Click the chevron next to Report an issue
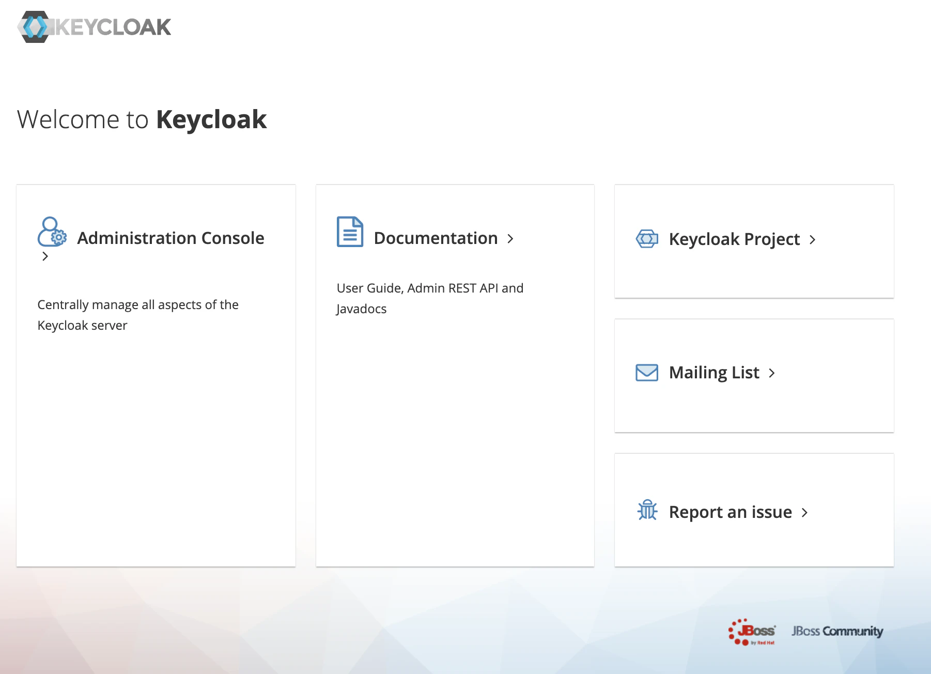Image resolution: width=931 pixels, height=674 pixels. pyautogui.click(x=804, y=512)
